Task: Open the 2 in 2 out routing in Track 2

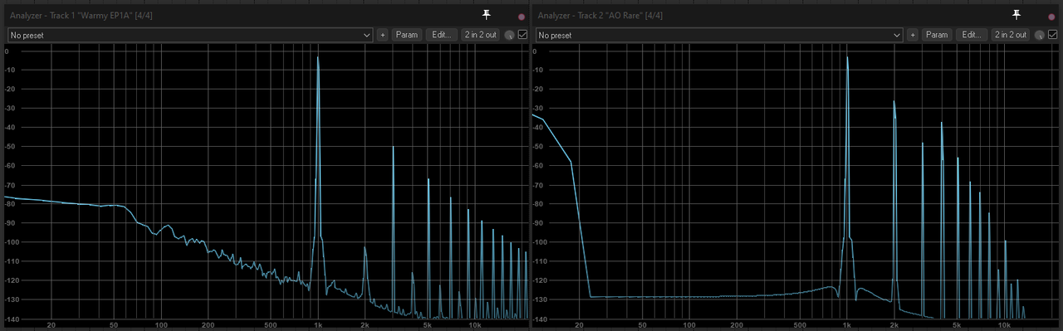Action: click(x=1011, y=35)
